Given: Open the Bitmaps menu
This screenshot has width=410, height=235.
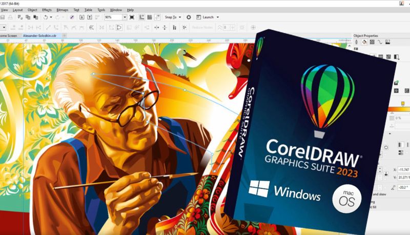Looking at the screenshot, I should tap(61, 10).
